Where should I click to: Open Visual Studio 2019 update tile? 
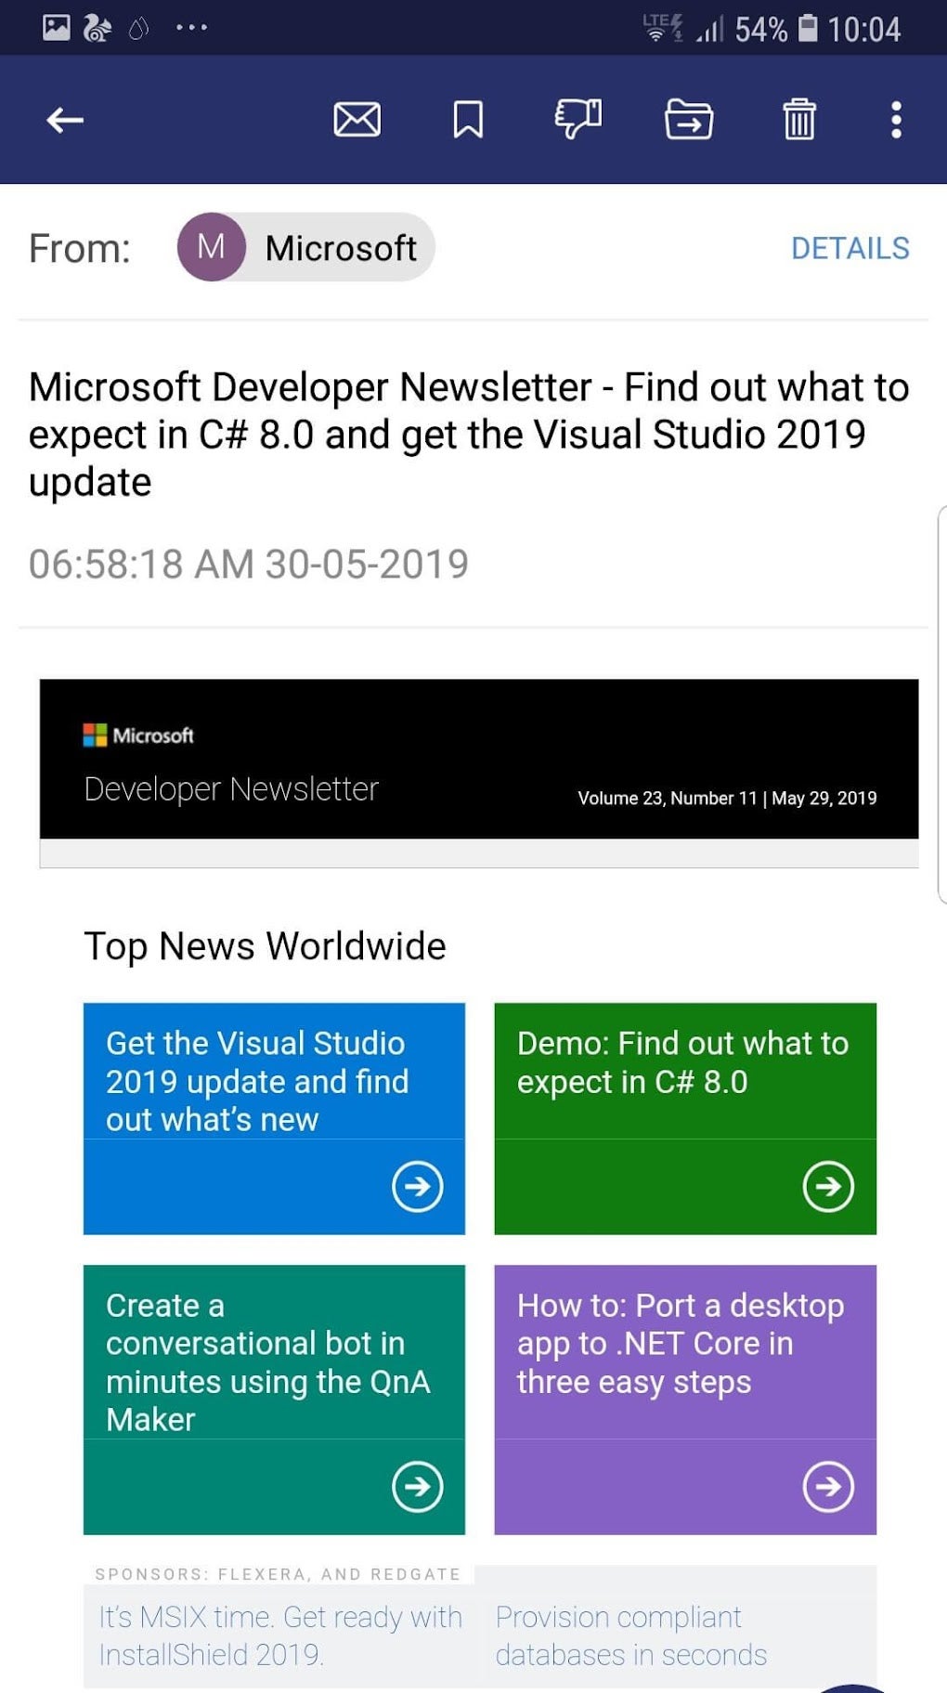[256, 1081]
